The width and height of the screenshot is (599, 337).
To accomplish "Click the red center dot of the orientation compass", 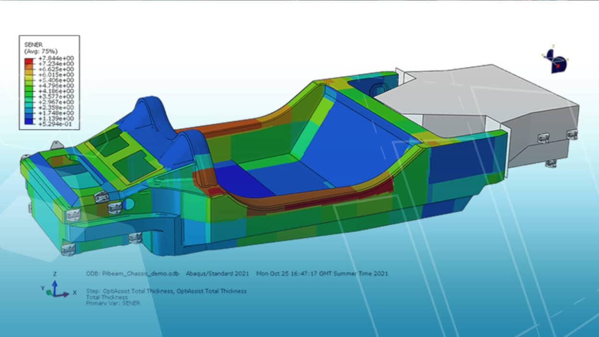I will 558,66.
